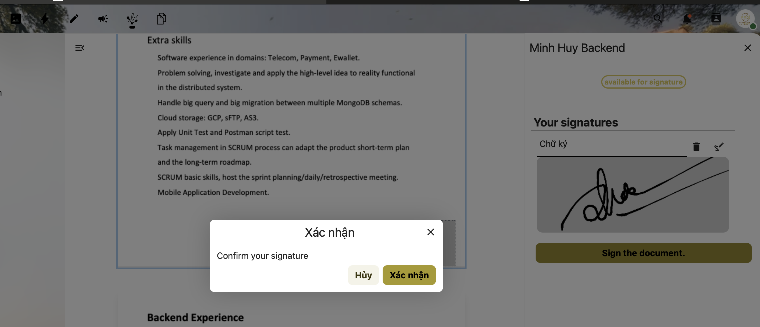The height and width of the screenshot is (327, 760).
Task: Open the megaphone announcements icon
Action: point(103,19)
